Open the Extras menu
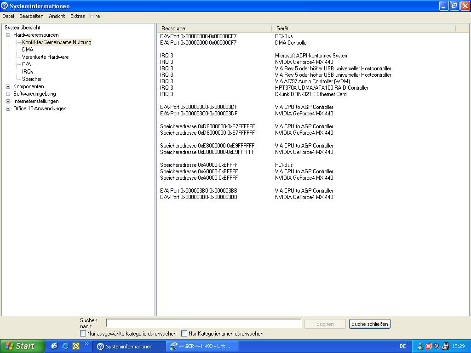The image size is (471, 353). 77,16
